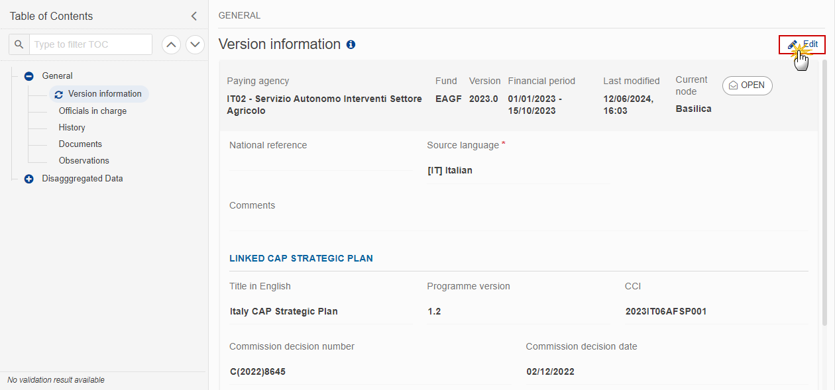
Task: Click the vertical scrollbar of the page
Action: (x=824, y=192)
